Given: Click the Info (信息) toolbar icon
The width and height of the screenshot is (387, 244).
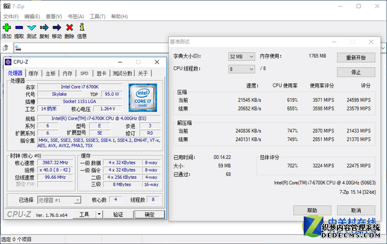Looking at the screenshot, I should pos(82,27).
